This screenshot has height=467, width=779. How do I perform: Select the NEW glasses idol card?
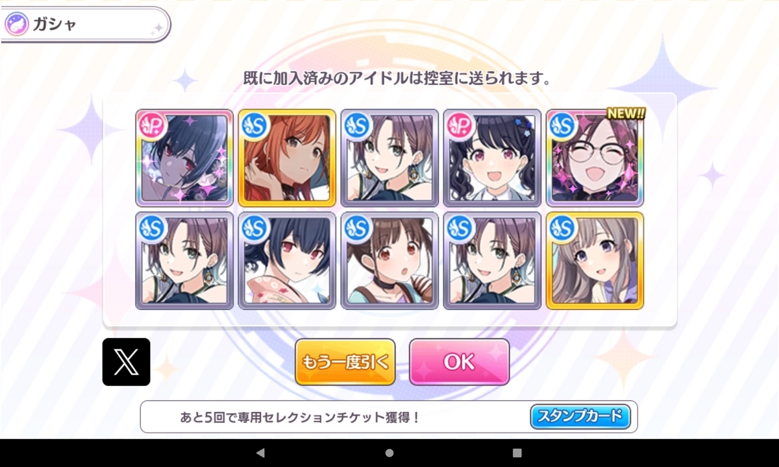[x=595, y=158]
